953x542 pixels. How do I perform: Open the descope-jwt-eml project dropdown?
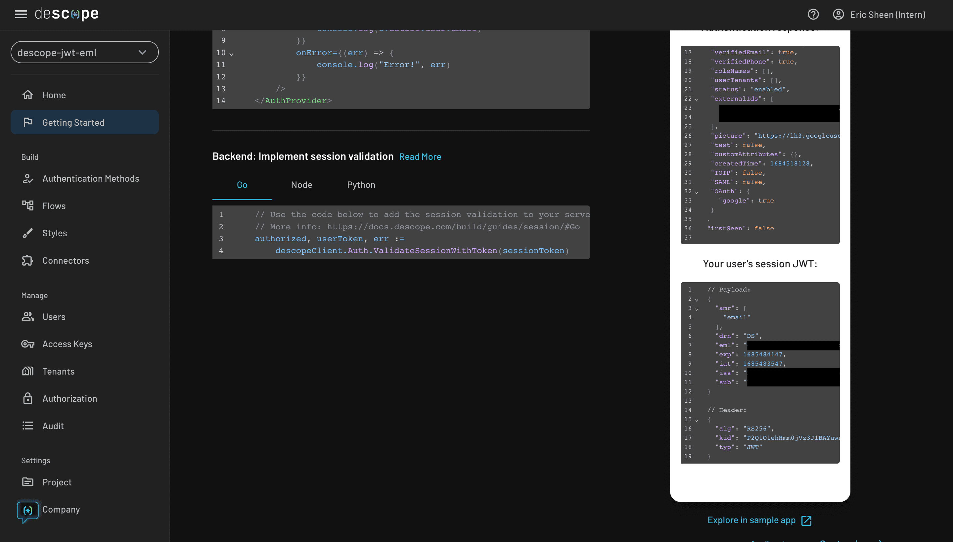tap(84, 52)
